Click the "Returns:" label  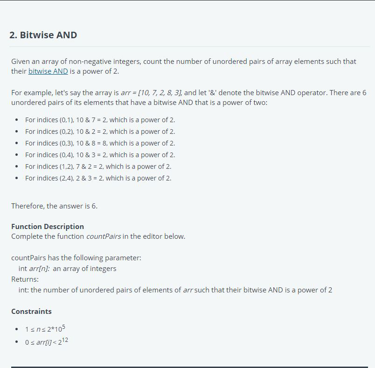[x=25, y=279]
